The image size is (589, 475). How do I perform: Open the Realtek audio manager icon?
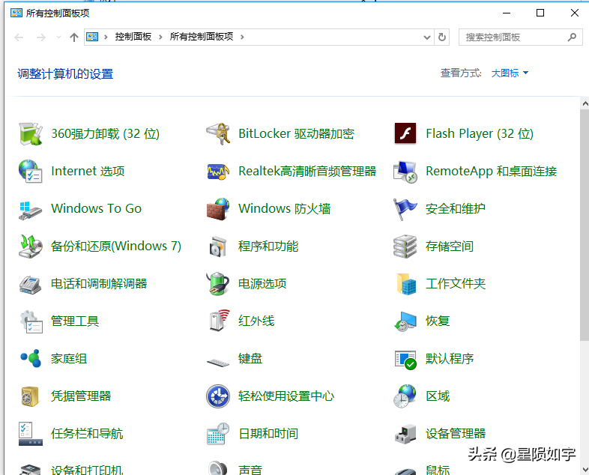coord(218,172)
